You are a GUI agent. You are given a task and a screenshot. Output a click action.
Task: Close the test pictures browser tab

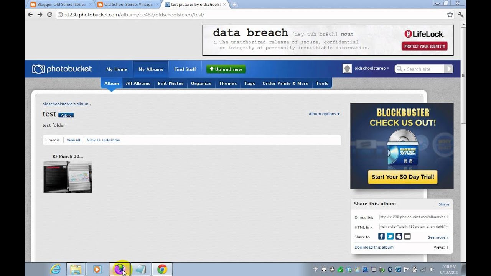click(225, 5)
